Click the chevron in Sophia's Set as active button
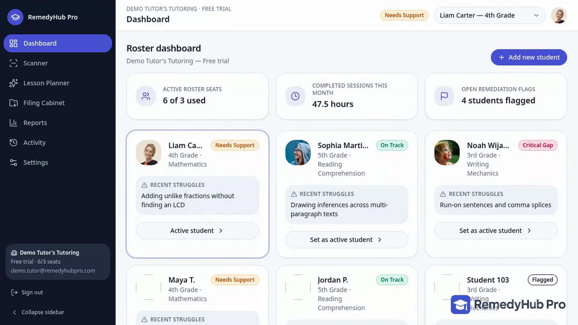This screenshot has height=325, width=578. coord(380,240)
